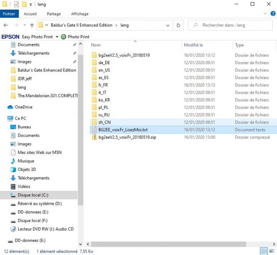The height and width of the screenshot is (255, 277).
Task: Select the fr_FR folder
Action: 103,85
